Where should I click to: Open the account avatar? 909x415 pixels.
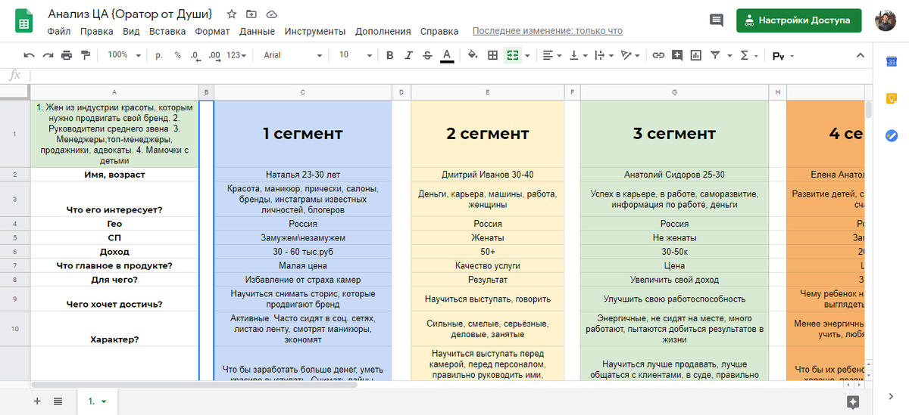point(885,20)
